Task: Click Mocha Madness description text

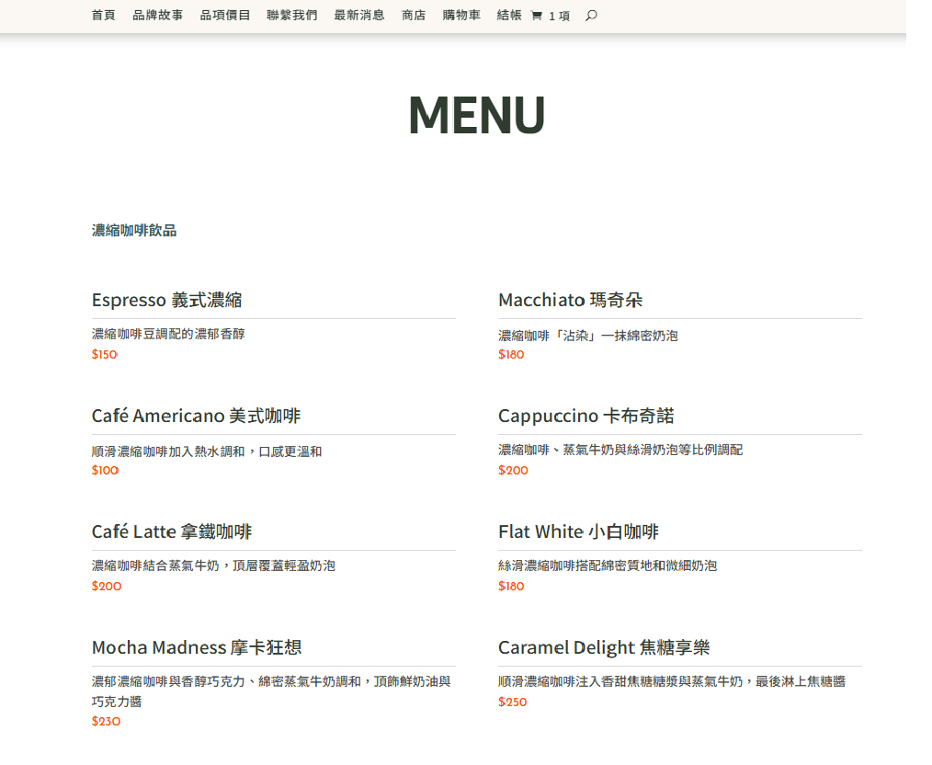Action: pyautogui.click(x=271, y=691)
